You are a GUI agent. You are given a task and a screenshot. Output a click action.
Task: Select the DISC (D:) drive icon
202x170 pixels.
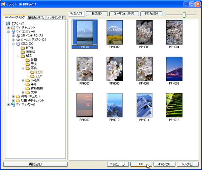(x=18, y=44)
